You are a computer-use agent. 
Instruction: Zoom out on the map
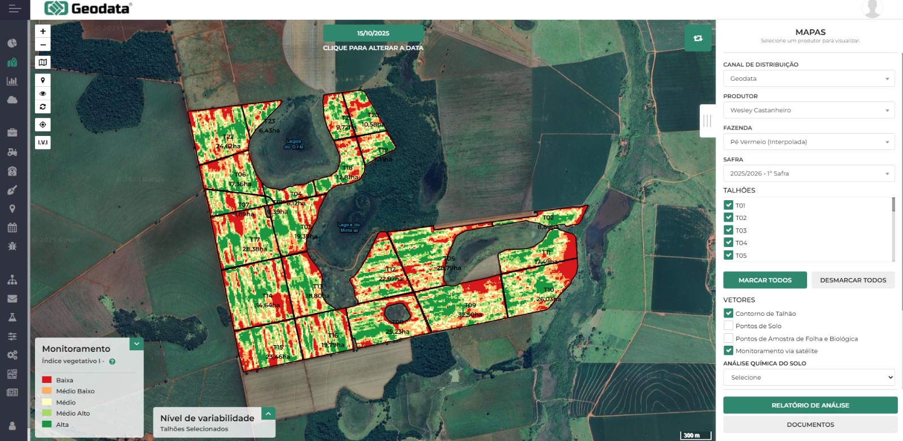pyautogui.click(x=43, y=45)
